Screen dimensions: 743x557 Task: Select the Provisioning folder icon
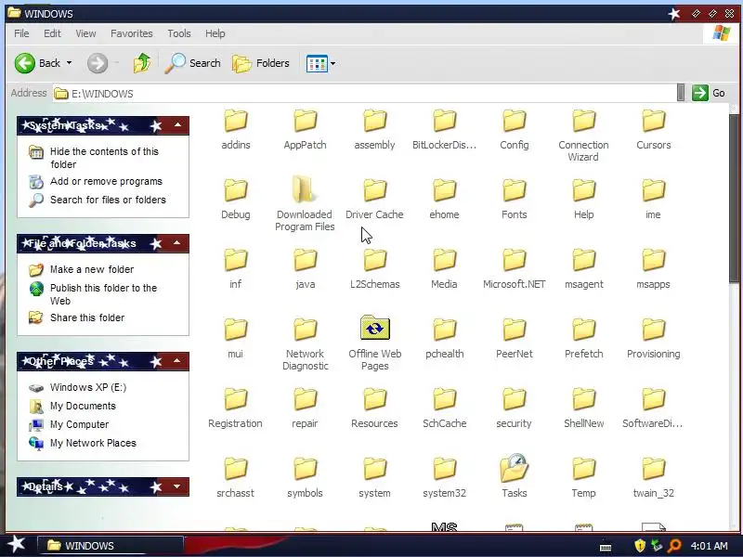click(654, 330)
